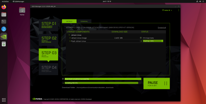This screenshot has height=104, width=206.
Task: Expand the Flash Jetson Linux row
Action: click(x=70, y=41)
